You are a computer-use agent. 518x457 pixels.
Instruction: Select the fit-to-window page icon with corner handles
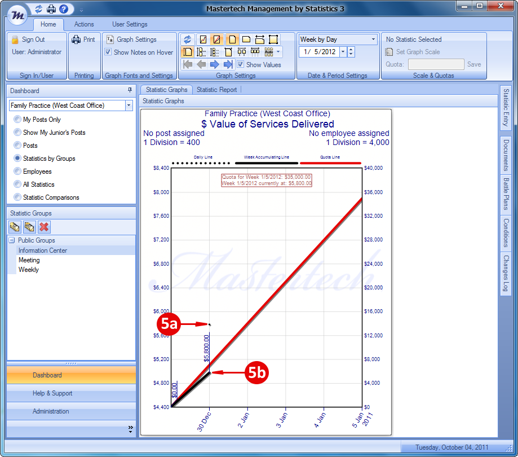(273, 39)
